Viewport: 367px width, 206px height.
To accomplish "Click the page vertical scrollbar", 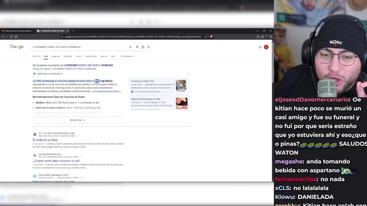I will (x=273, y=63).
